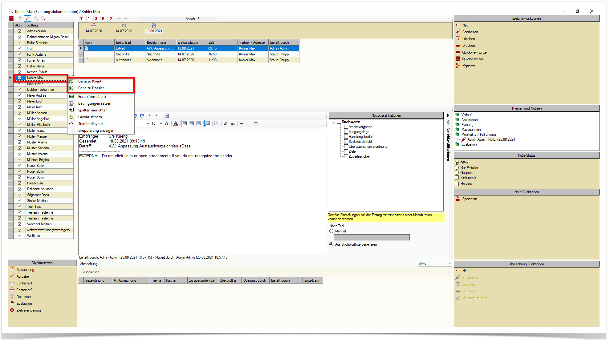Collapse the Stichworte tree node
Image resolution: width=610 pixels, height=342 pixels.
pos(334,122)
